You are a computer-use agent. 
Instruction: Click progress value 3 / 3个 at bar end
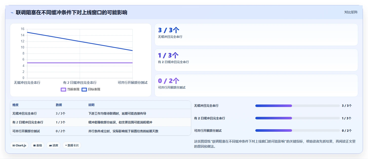pos(347,106)
